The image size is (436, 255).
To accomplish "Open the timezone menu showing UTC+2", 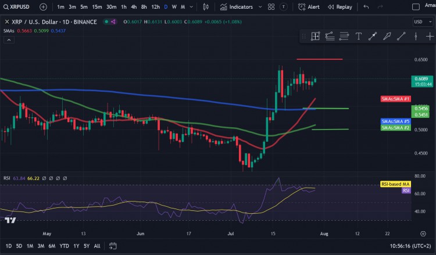I will point(410,246).
